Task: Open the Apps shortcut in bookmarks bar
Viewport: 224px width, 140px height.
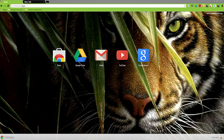Action: tap(3, 10)
